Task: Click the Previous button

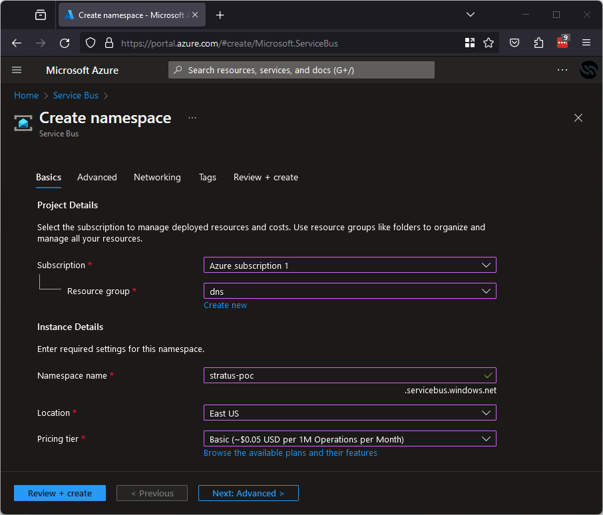Action: [x=152, y=493]
